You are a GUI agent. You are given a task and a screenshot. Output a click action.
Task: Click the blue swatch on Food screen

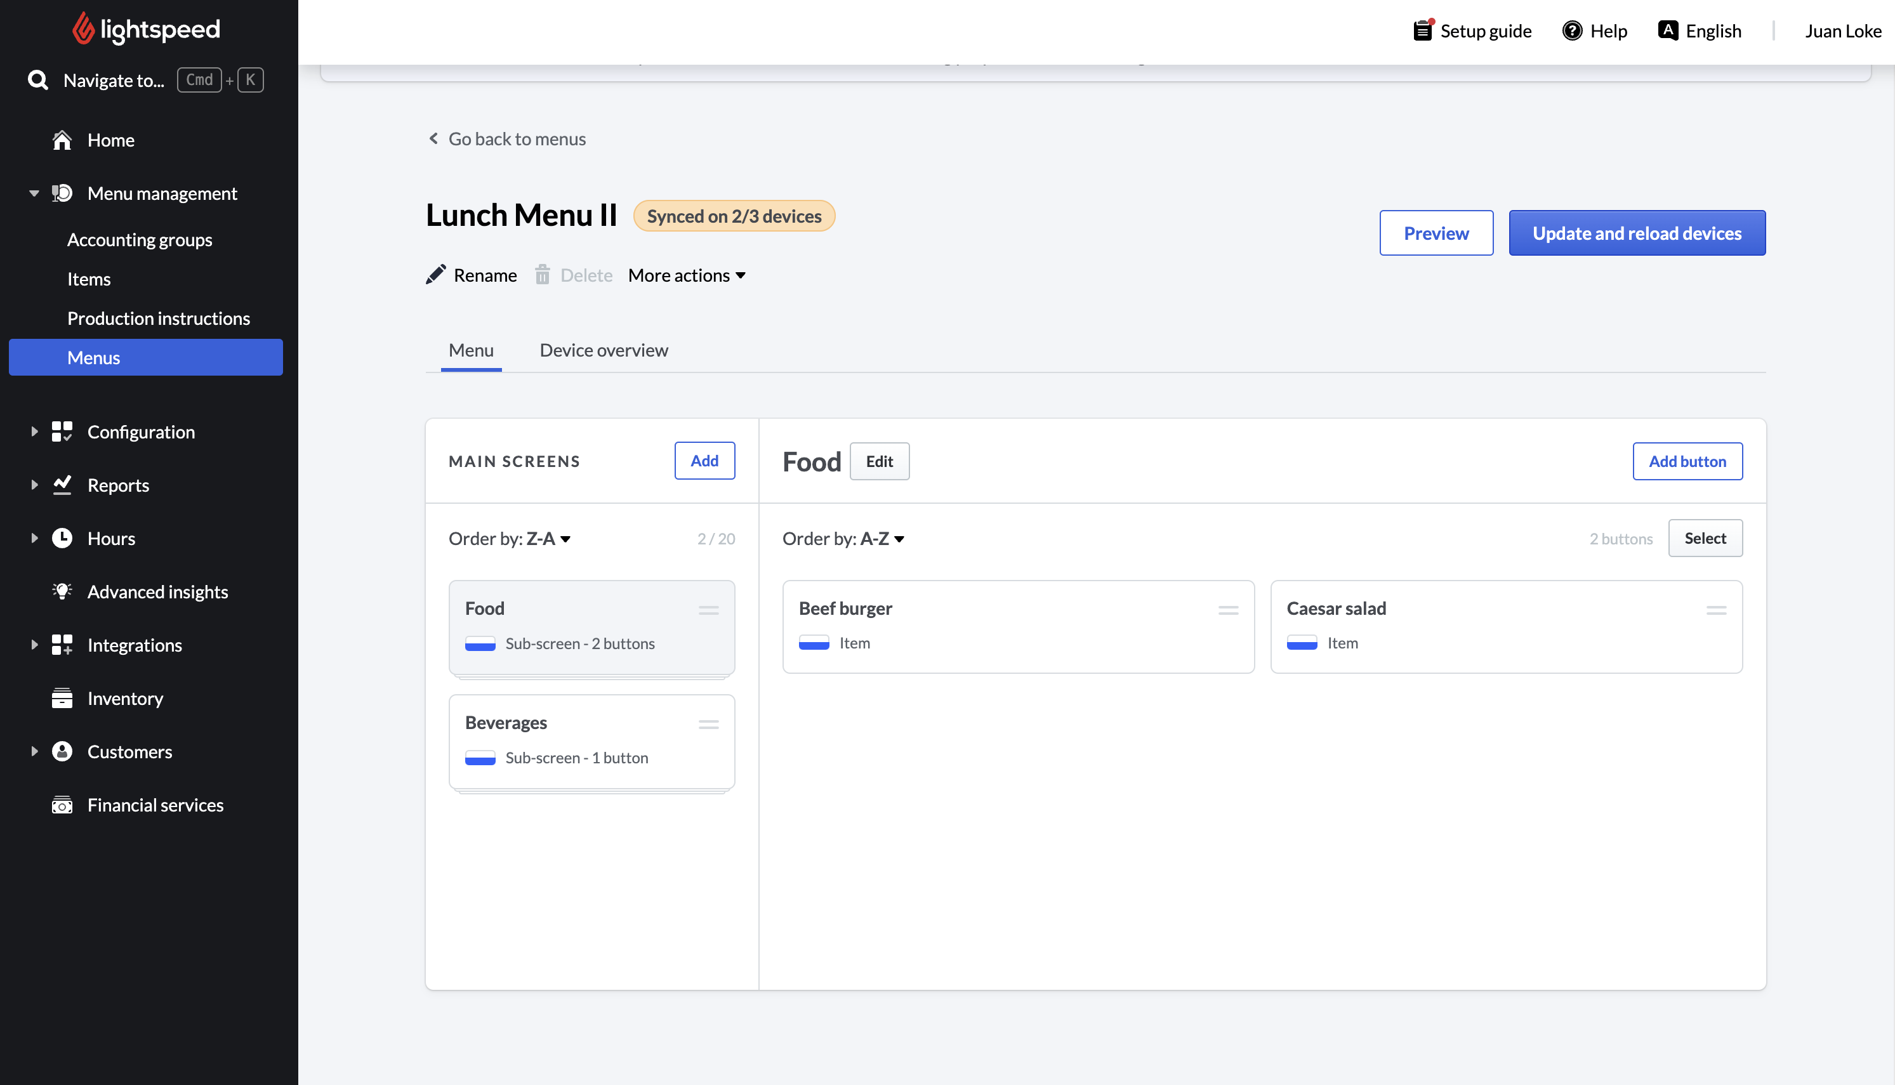click(480, 643)
